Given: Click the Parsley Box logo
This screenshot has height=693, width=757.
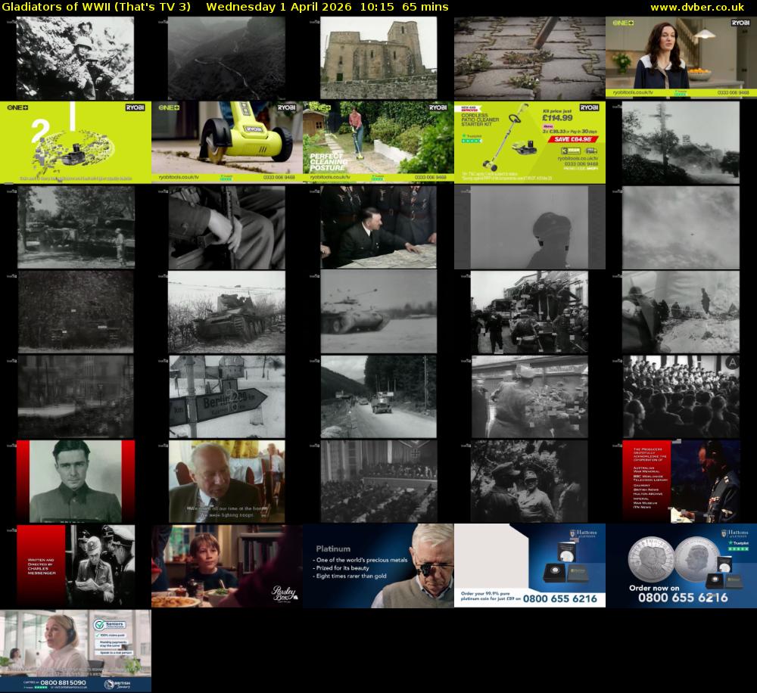Looking at the screenshot, I should coord(284,592).
